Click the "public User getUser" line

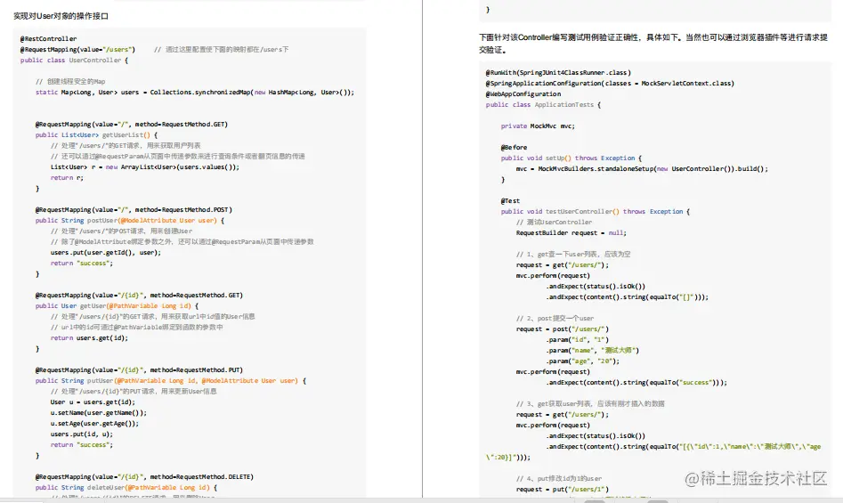coord(118,305)
